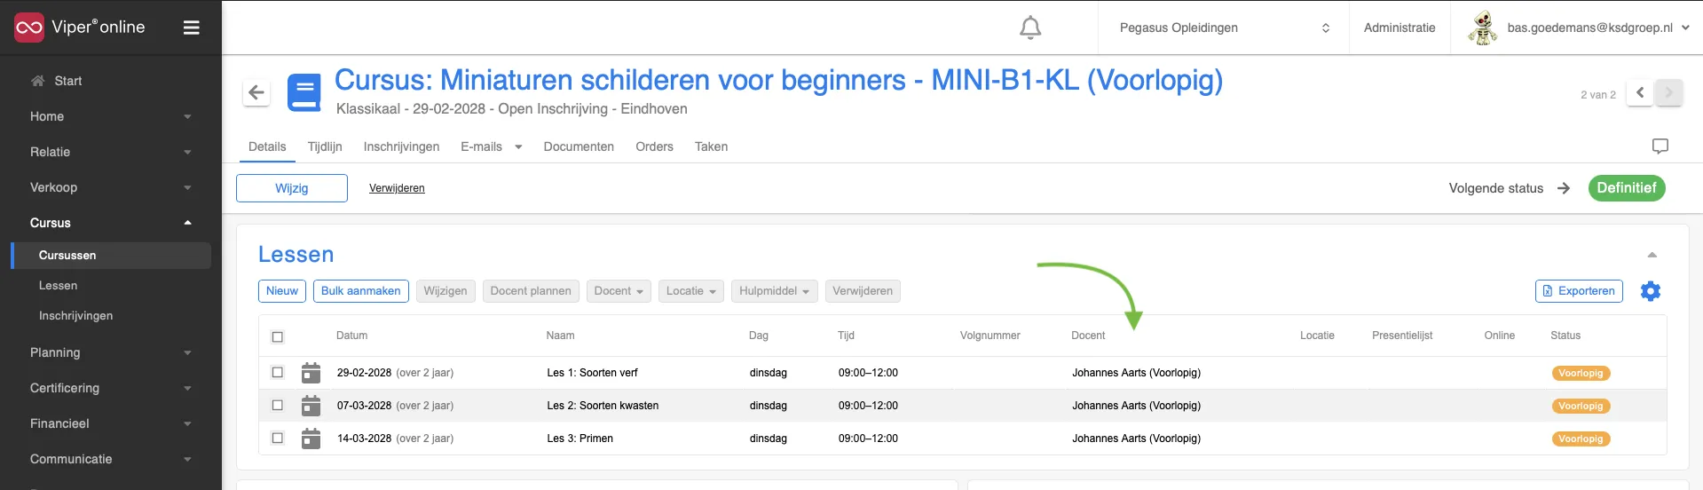Screen dimensions: 1703x490
Task: Switch to the Inschrijvingen tab
Action: (401, 146)
